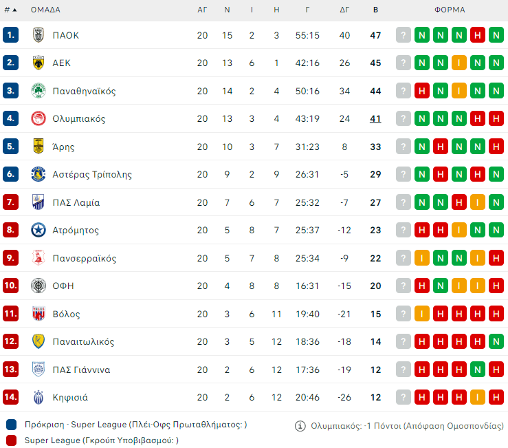Click the ΦΟΡΜΑ column header

click(x=450, y=10)
